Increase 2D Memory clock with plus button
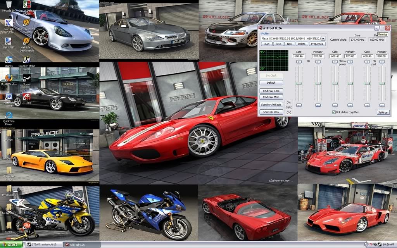The height and width of the screenshot is (248, 397). click(318, 62)
